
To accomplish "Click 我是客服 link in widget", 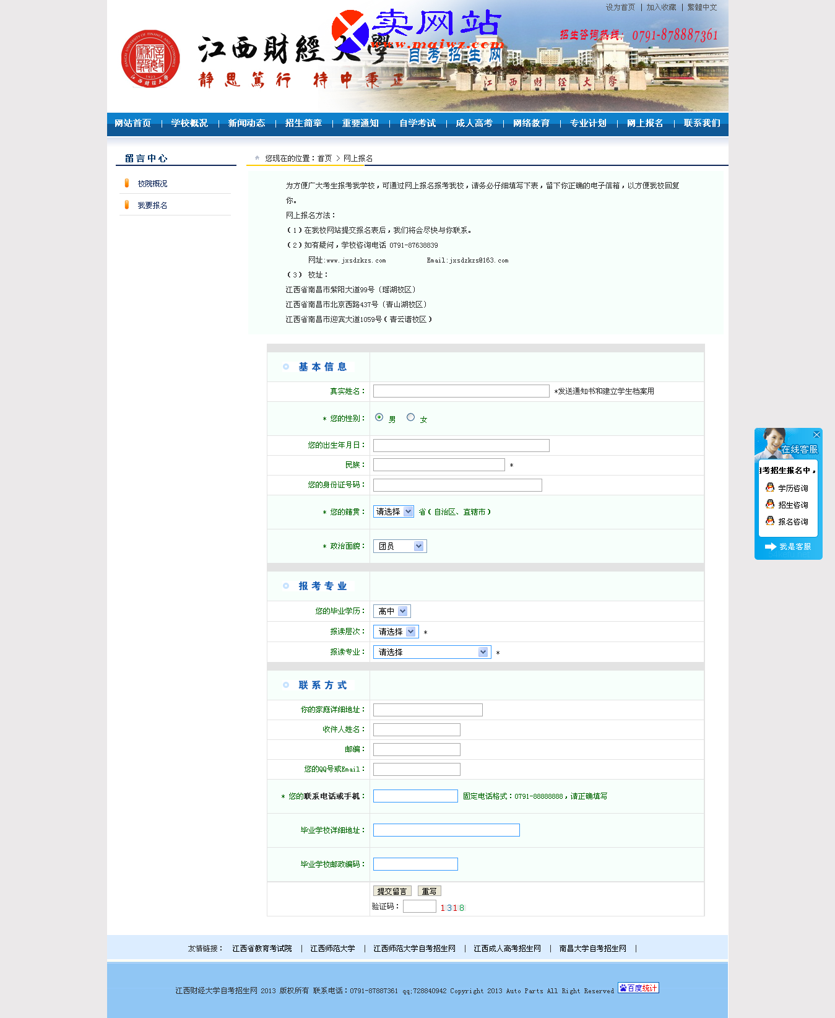I will click(795, 547).
